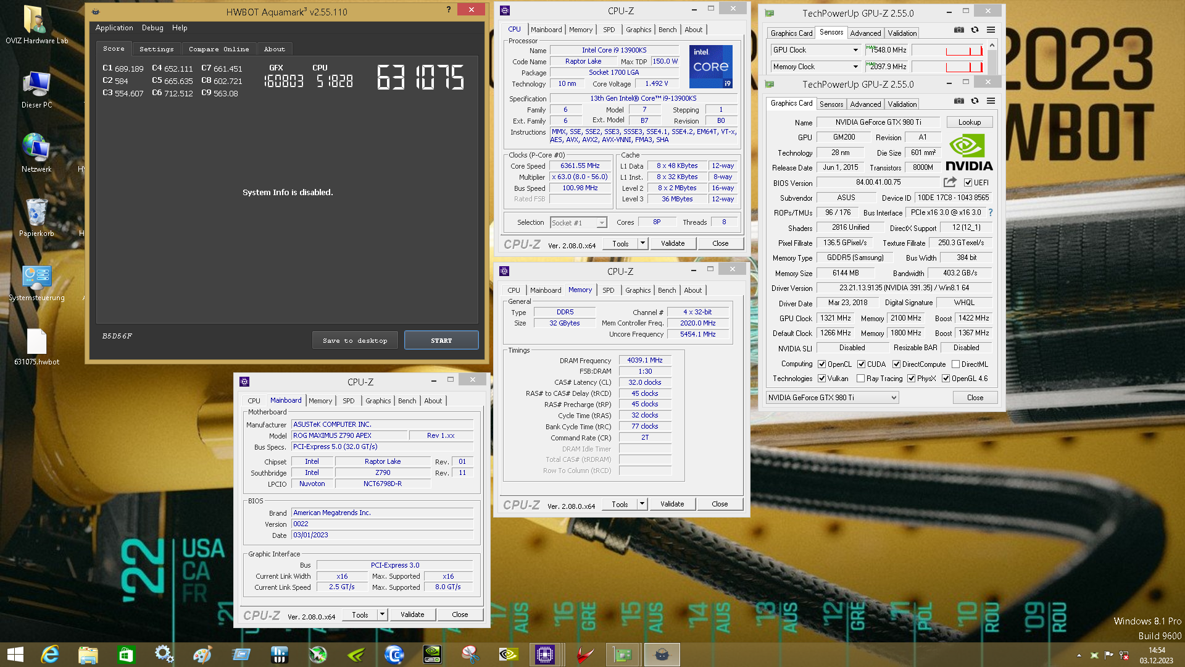The height and width of the screenshot is (667, 1185).
Task: Click the Intel Core i9 logo in CPU-Z
Action: pyautogui.click(x=711, y=66)
